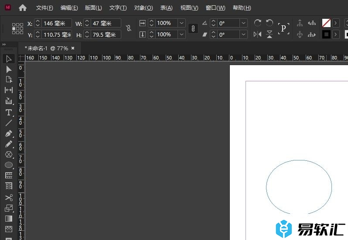This screenshot has height=240, width=348.
Task: Click the black stroke color swatch
Action: pos(326,35)
